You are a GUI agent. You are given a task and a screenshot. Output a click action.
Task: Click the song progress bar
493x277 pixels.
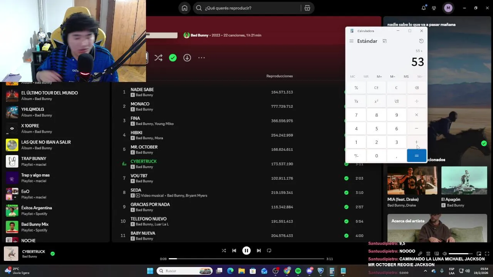pyautogui.click(x=246, y=259)
